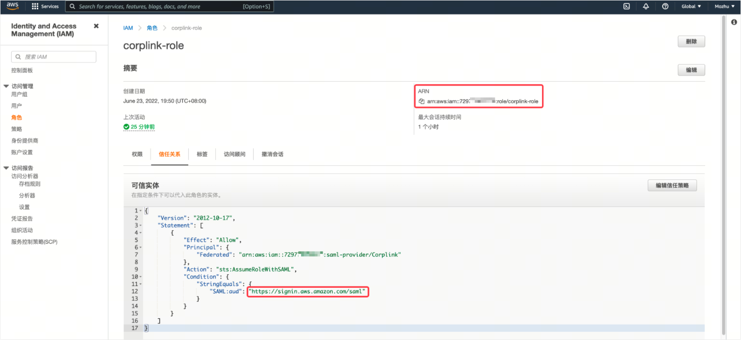Image resolution: width=741 pixels, height=340 pixels.
Task: Close the IAM navigation panel
Action: (x=96, y=26)
